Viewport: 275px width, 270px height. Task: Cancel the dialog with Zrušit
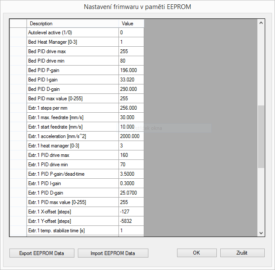tap(242, 253)
